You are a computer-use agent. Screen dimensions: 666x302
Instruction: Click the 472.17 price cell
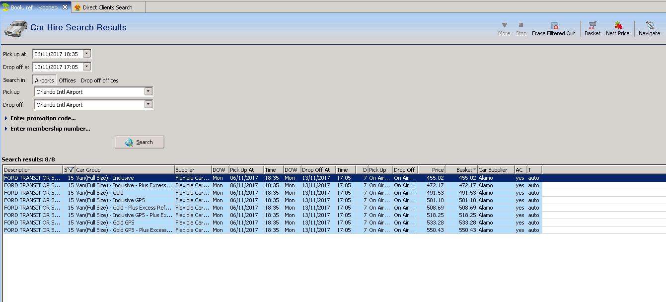pyautogui.click(x=432, y=185)
